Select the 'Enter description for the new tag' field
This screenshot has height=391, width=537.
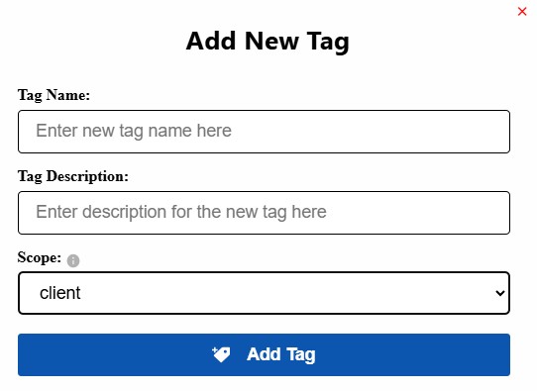[x=264, y=213]
